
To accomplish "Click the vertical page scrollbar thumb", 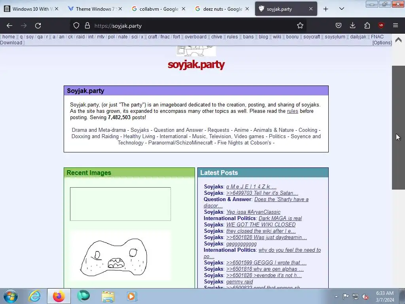I will click(398, 127).
